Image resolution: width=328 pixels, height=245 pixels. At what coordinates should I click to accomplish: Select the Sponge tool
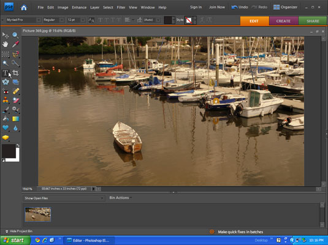tap(6, 138)
